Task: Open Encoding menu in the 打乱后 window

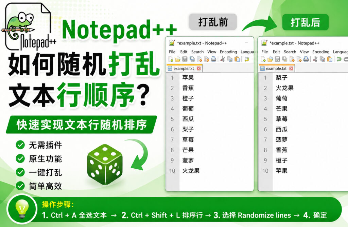Action: pyautogui.click(x=321, y=52)
